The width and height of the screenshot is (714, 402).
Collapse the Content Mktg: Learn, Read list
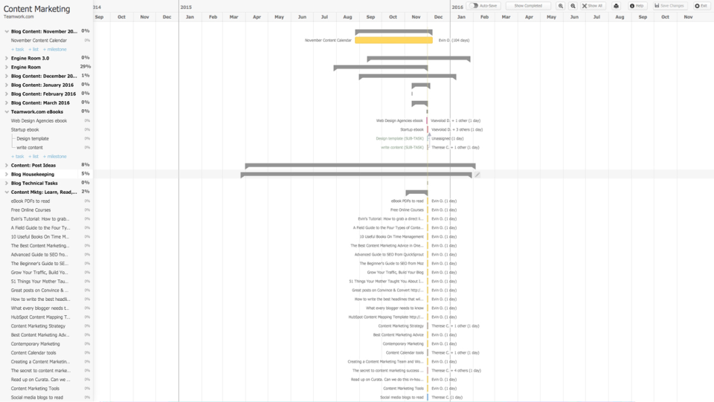pos(7,192)
